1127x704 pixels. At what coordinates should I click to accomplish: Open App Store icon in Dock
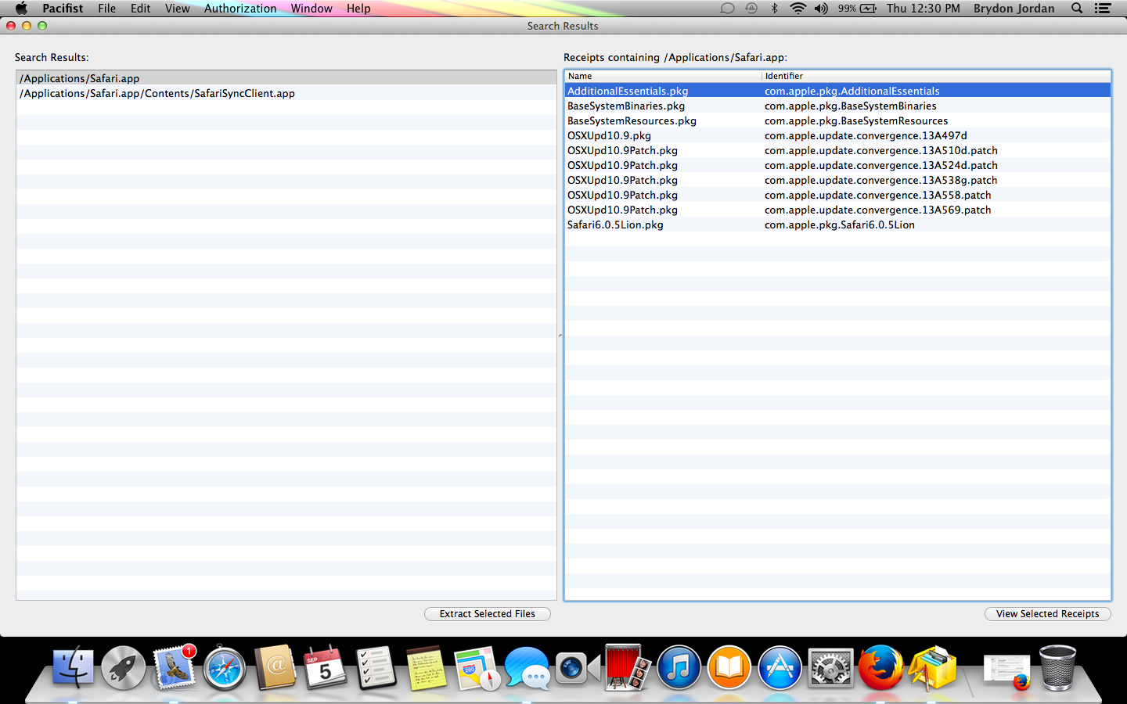[780, 669]
